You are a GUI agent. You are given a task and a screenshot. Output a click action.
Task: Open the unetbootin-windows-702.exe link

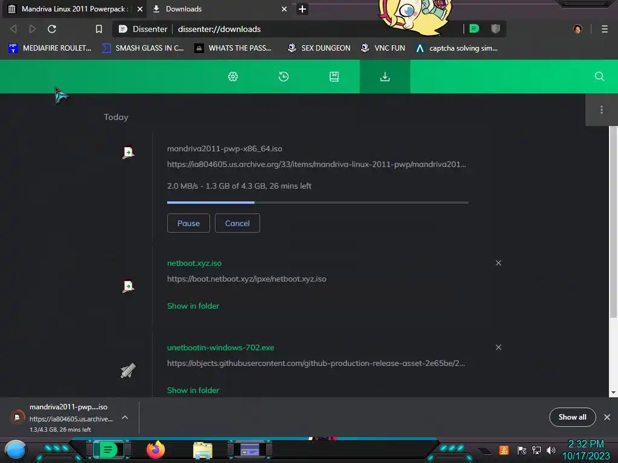click(221, 348)
